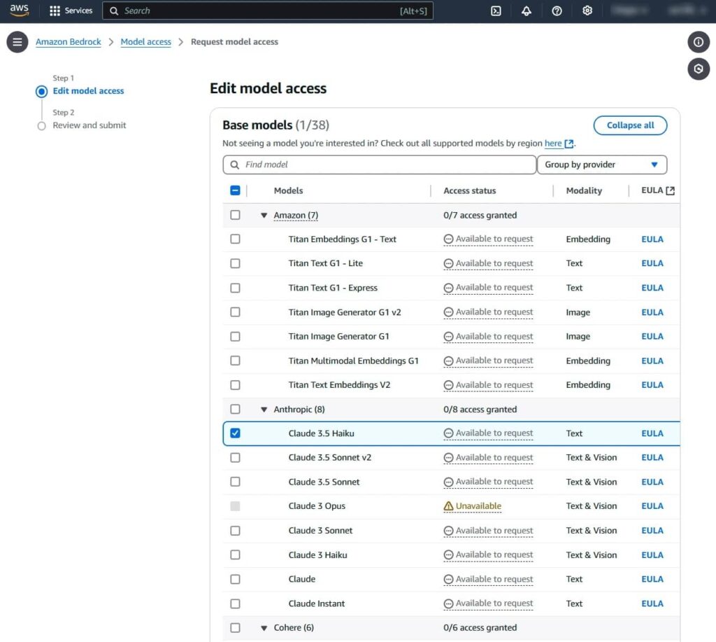Click the Find model search field
The height and width of the screenshot is (642, 716).
pos(380,165)
